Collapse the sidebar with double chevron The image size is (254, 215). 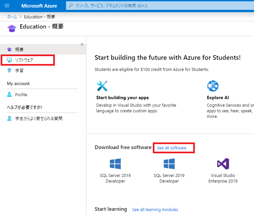(82, 44)
